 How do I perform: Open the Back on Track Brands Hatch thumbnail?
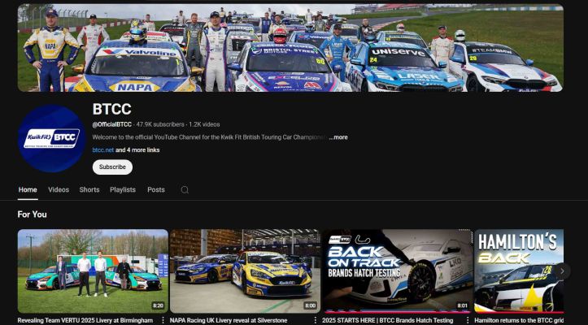pos(397,271)
